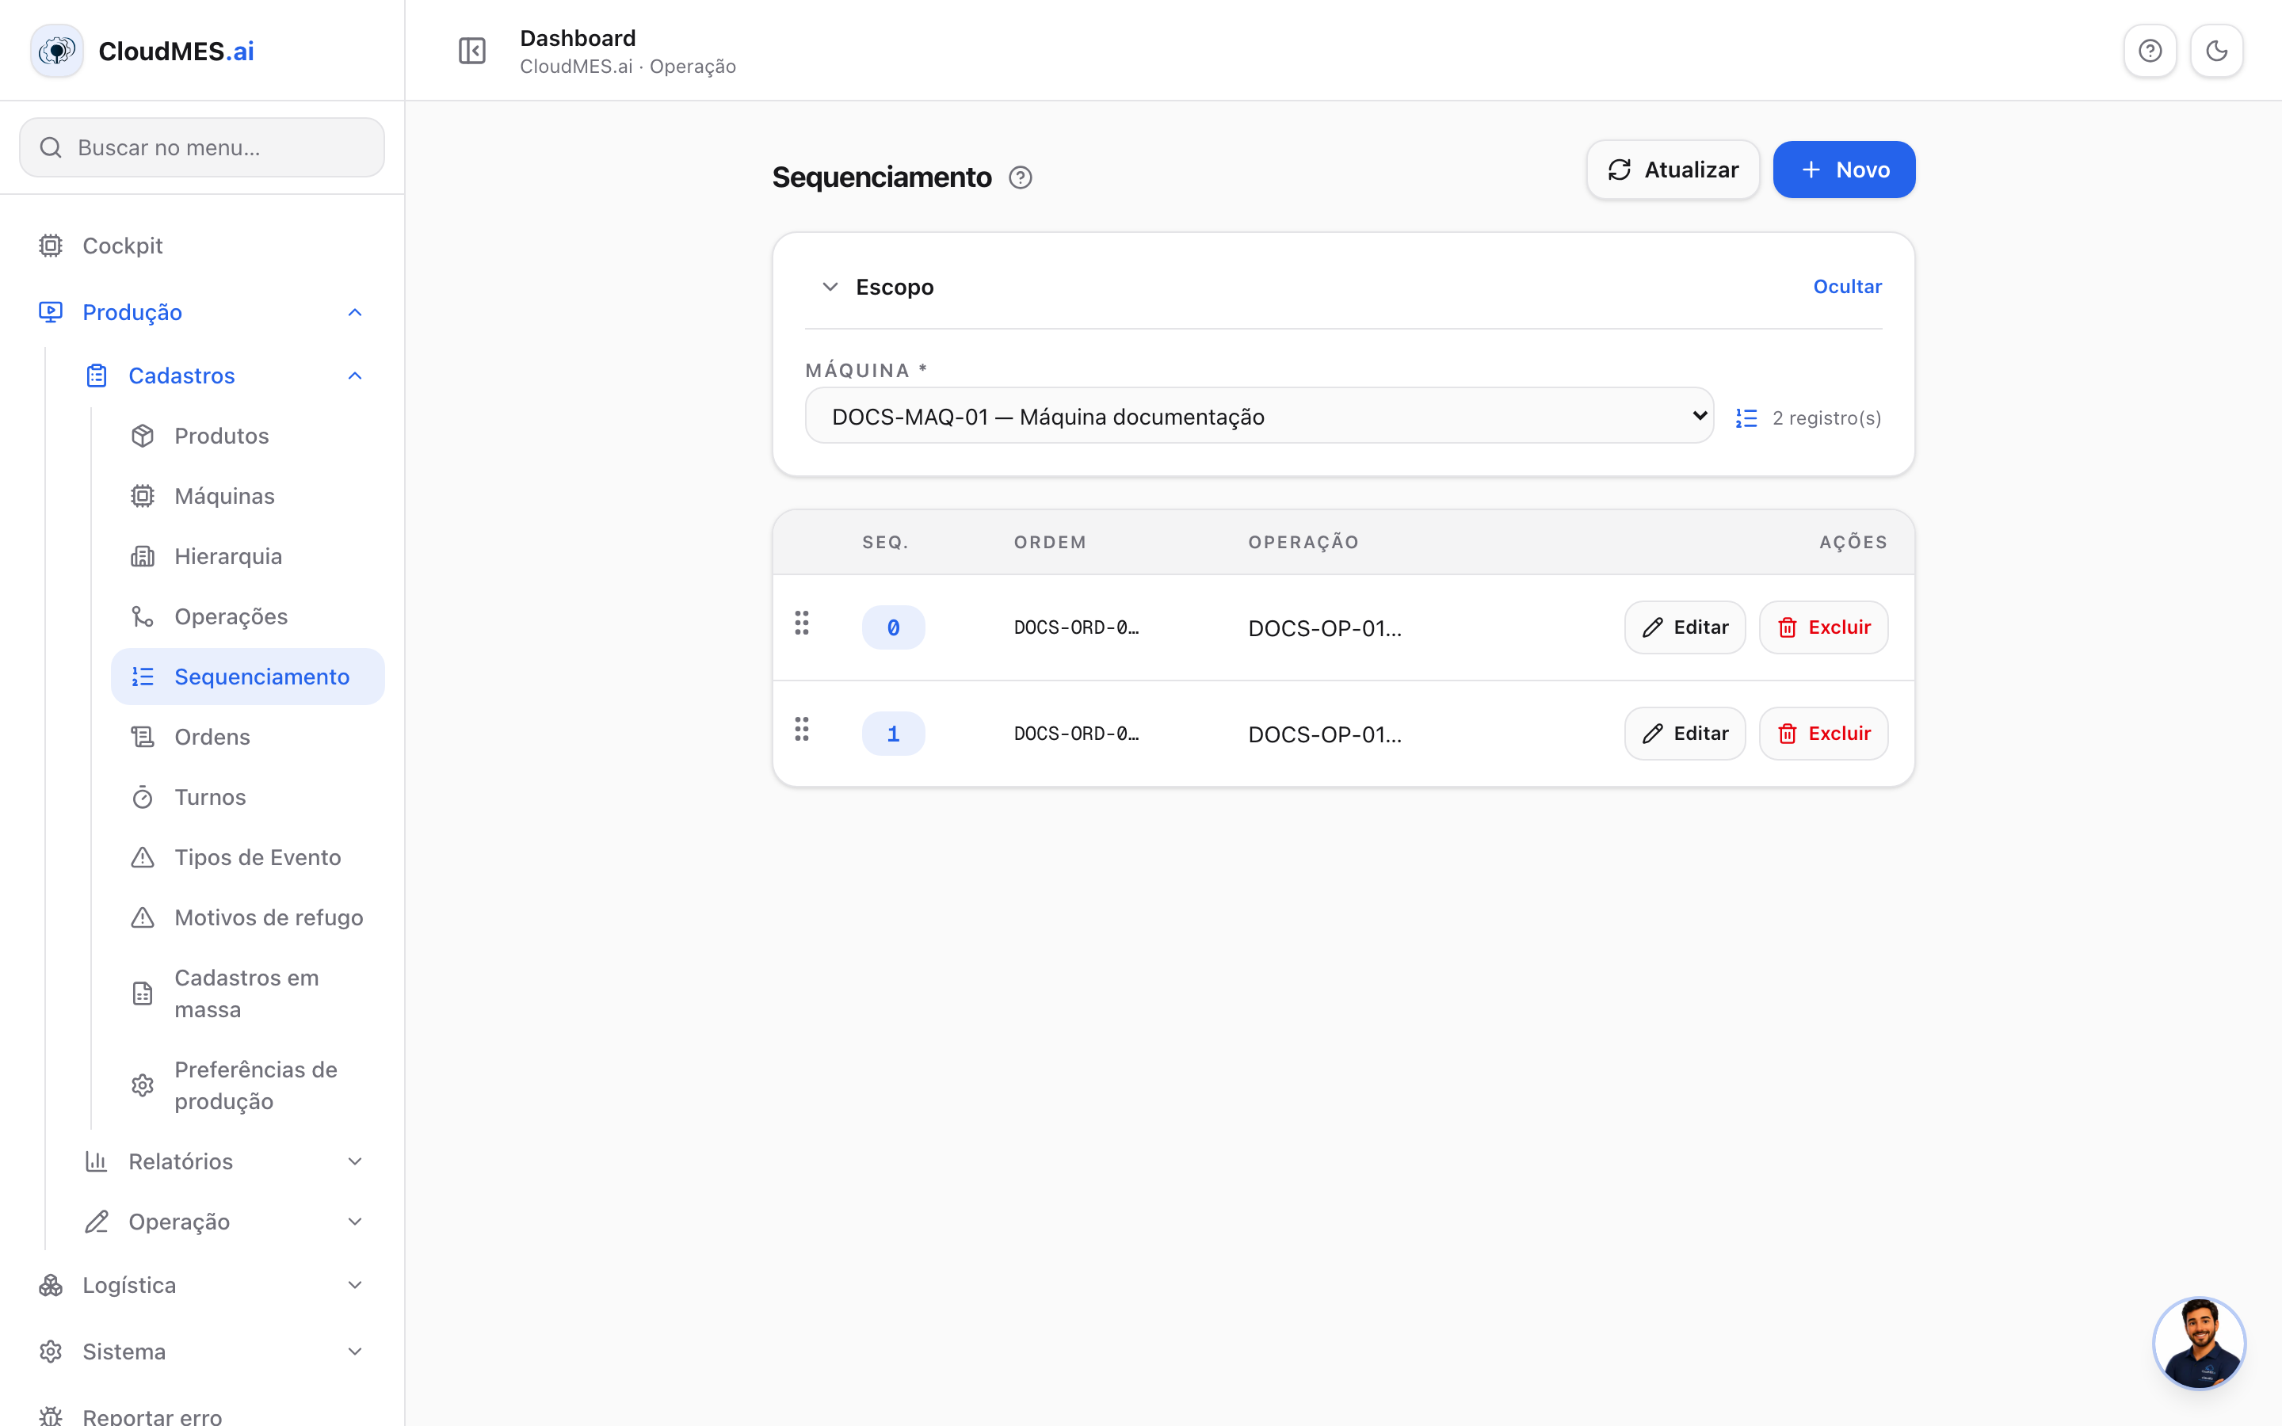The height and width of the screenshot is (1426, 2282).
Task: Open Cockpit from the sidebar
Action: pos(202,246)
